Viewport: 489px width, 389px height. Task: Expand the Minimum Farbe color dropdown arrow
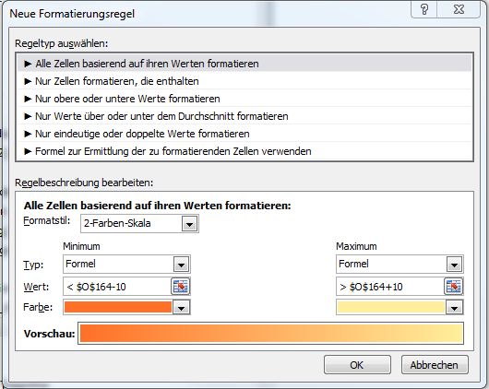tap(181, 307)
